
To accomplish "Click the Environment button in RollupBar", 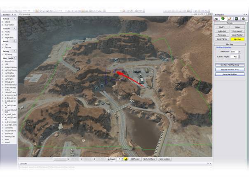I will [237, 31].
